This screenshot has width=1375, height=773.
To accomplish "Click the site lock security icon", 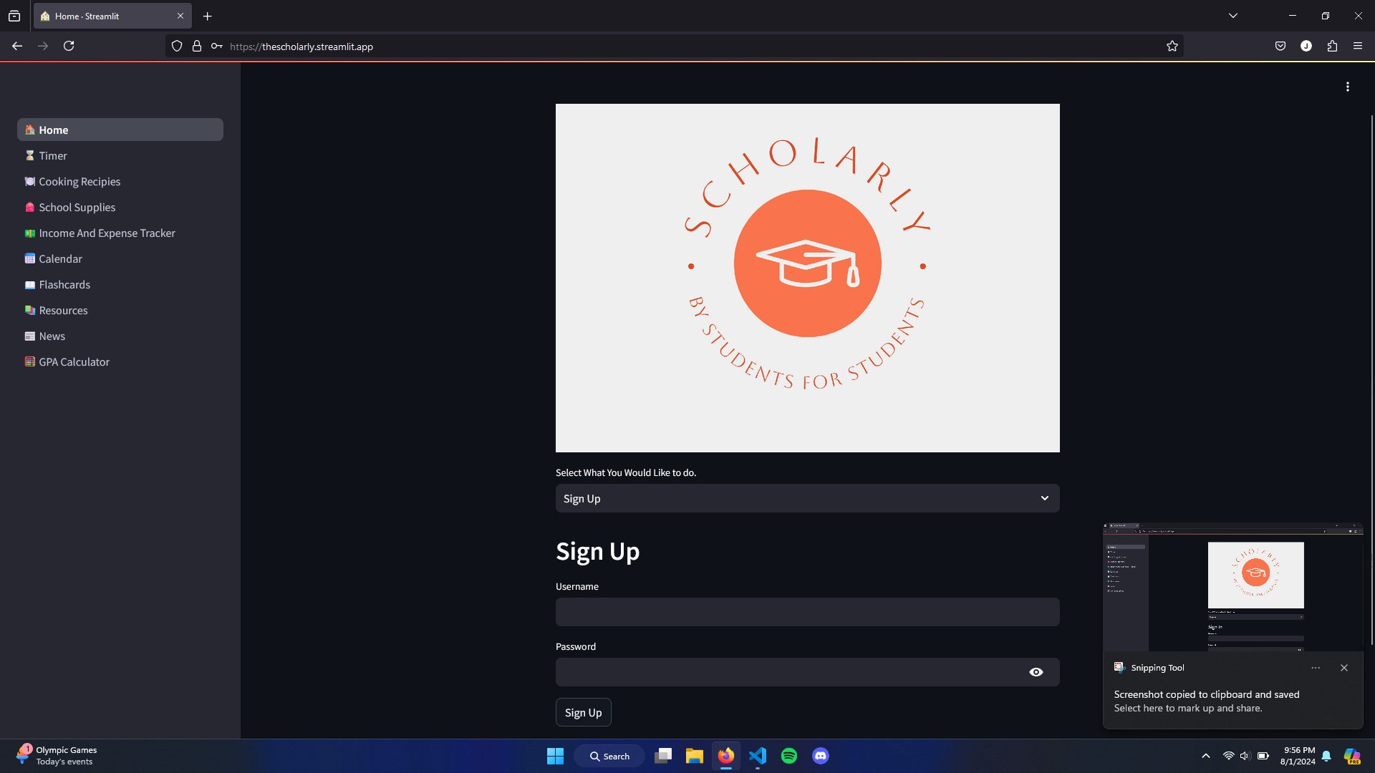I will (197, 47).
